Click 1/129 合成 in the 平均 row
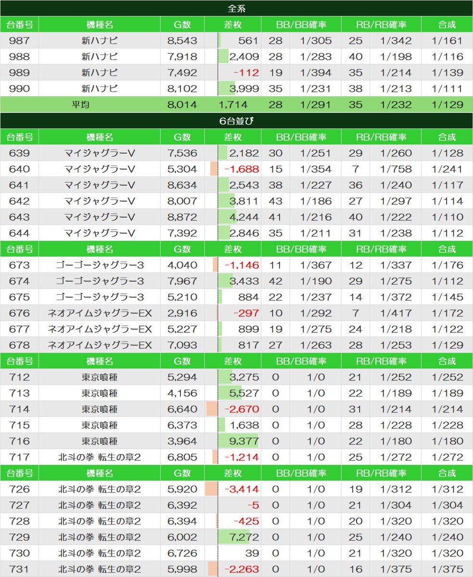Viewport: 473px width, 577px height. (447, 105)
